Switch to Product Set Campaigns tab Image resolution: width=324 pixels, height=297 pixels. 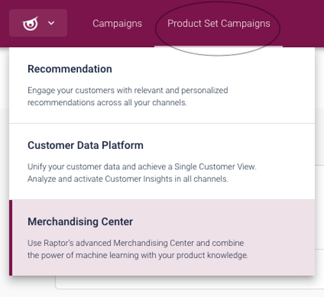(219, 23)
